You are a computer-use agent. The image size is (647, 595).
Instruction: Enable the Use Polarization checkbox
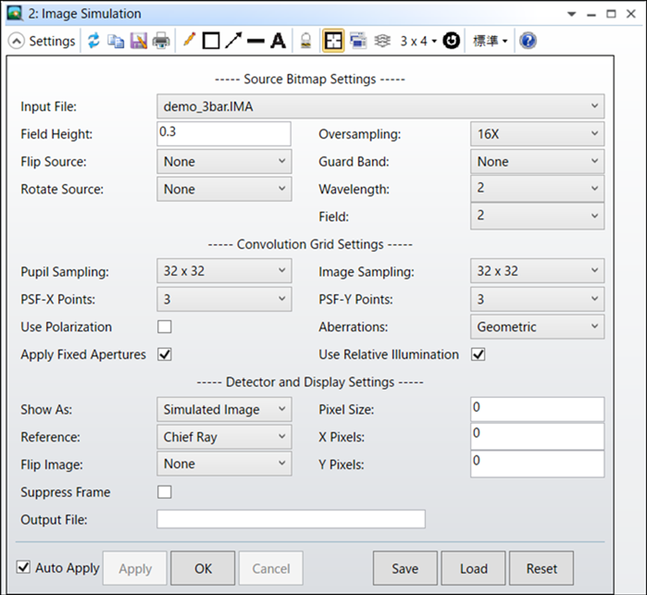164,327
